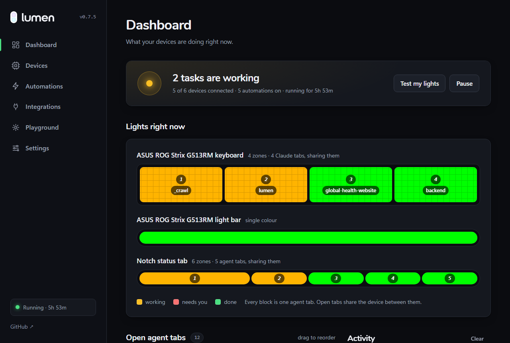The height and width of the screenshot is (343, 510).
Task: Click the ASUS ROG Strix G513RM keyboard title
Action: coord(190,155)
